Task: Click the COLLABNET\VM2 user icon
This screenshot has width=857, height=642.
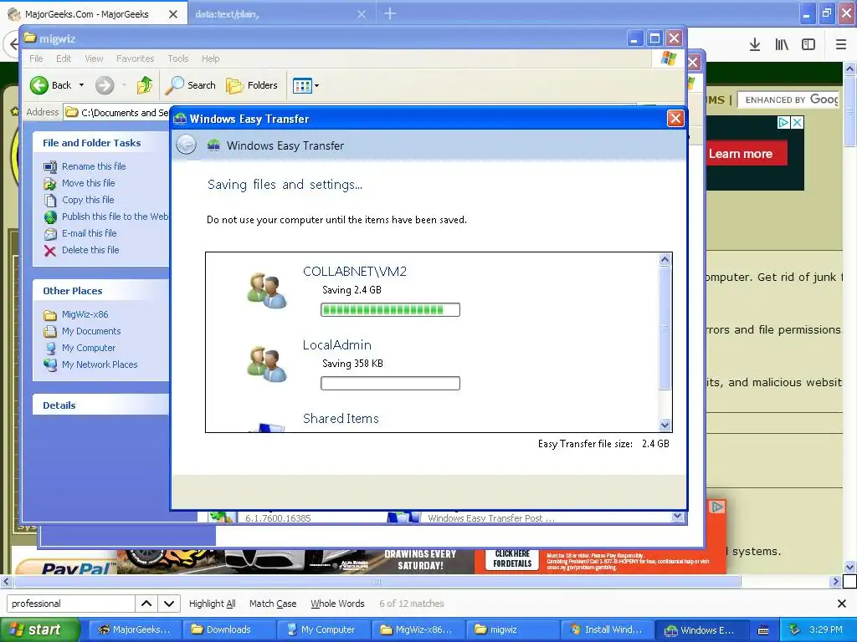Action: (x=266, y=290)
